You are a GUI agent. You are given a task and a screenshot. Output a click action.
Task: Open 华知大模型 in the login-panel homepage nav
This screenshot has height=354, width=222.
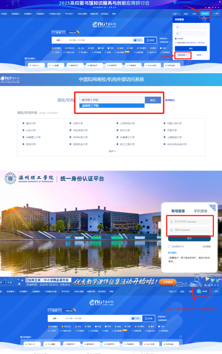point(82,14)
